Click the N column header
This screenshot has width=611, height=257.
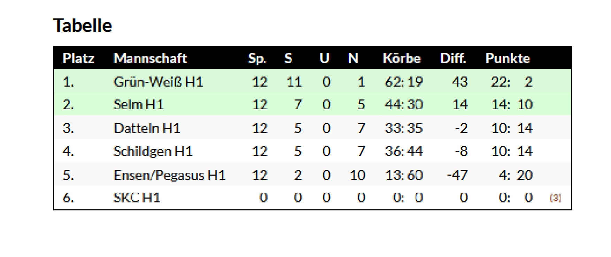coord(353,58)
